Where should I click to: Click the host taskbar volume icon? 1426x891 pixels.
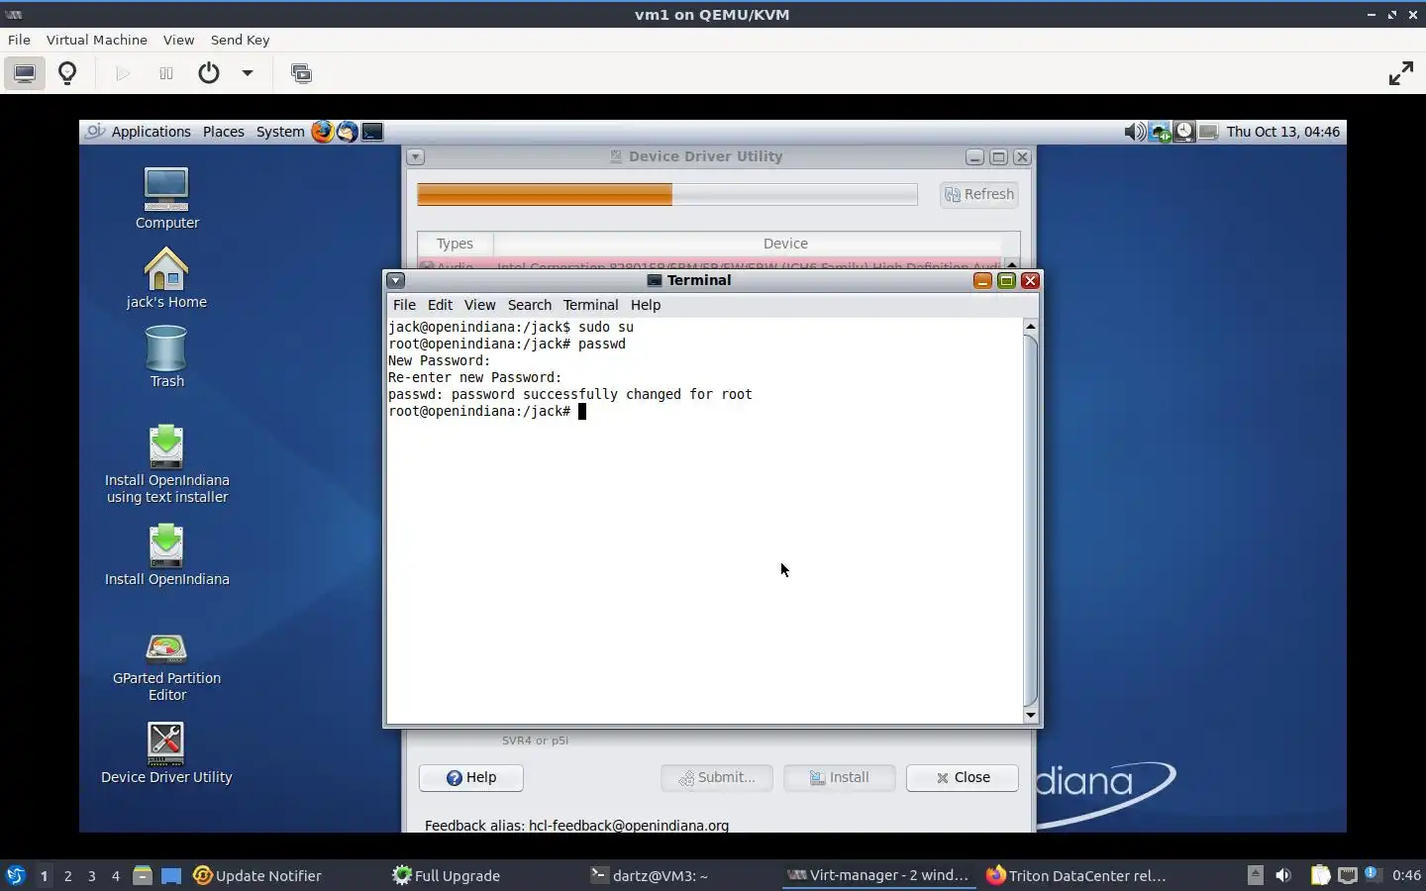coord(1283,875)
